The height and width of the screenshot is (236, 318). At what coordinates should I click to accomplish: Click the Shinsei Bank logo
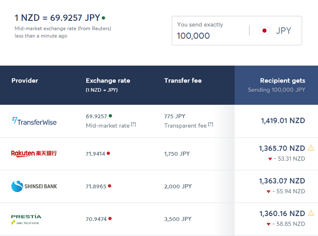click(x=34, y=186)
